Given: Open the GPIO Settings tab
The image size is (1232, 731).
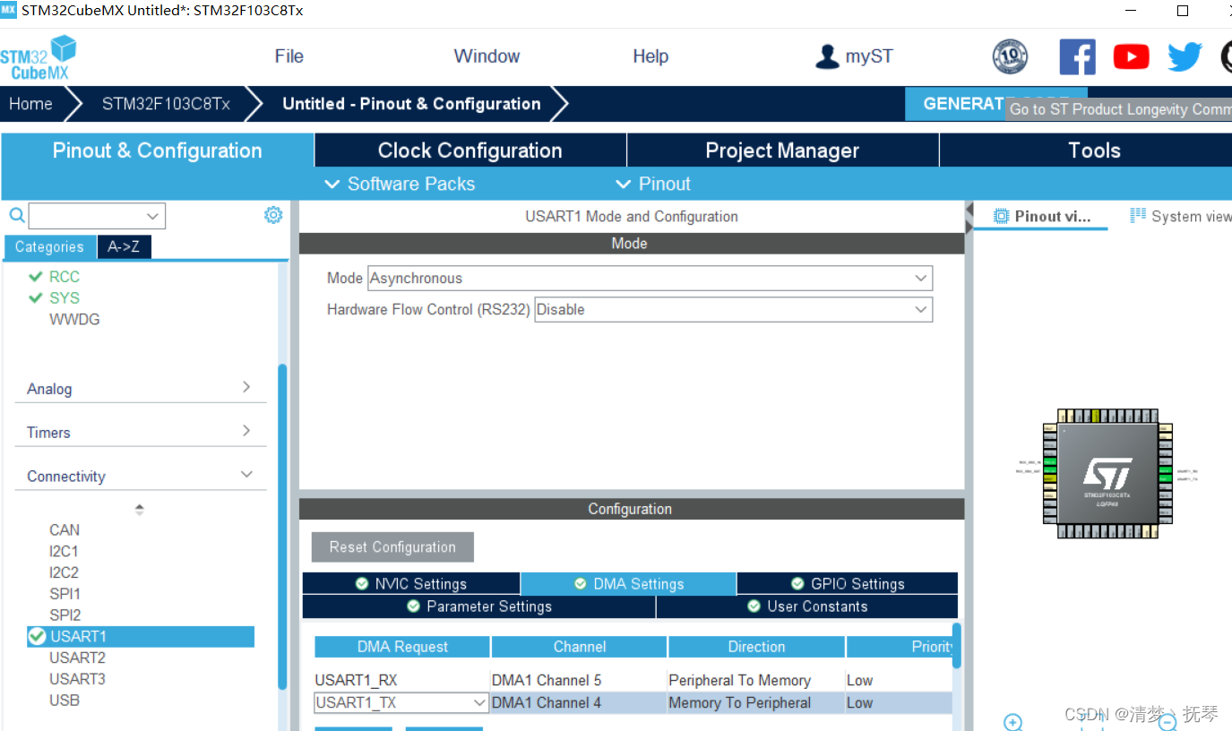Looking at the screenshot, I should click(x=848, y=584).
